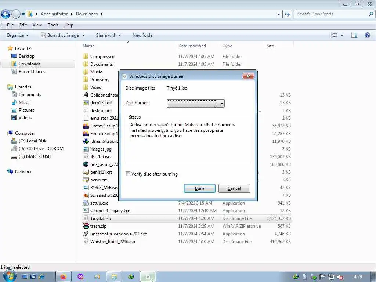Select the nox_setup file icon

pyautogui.click(x=86, y=164)
